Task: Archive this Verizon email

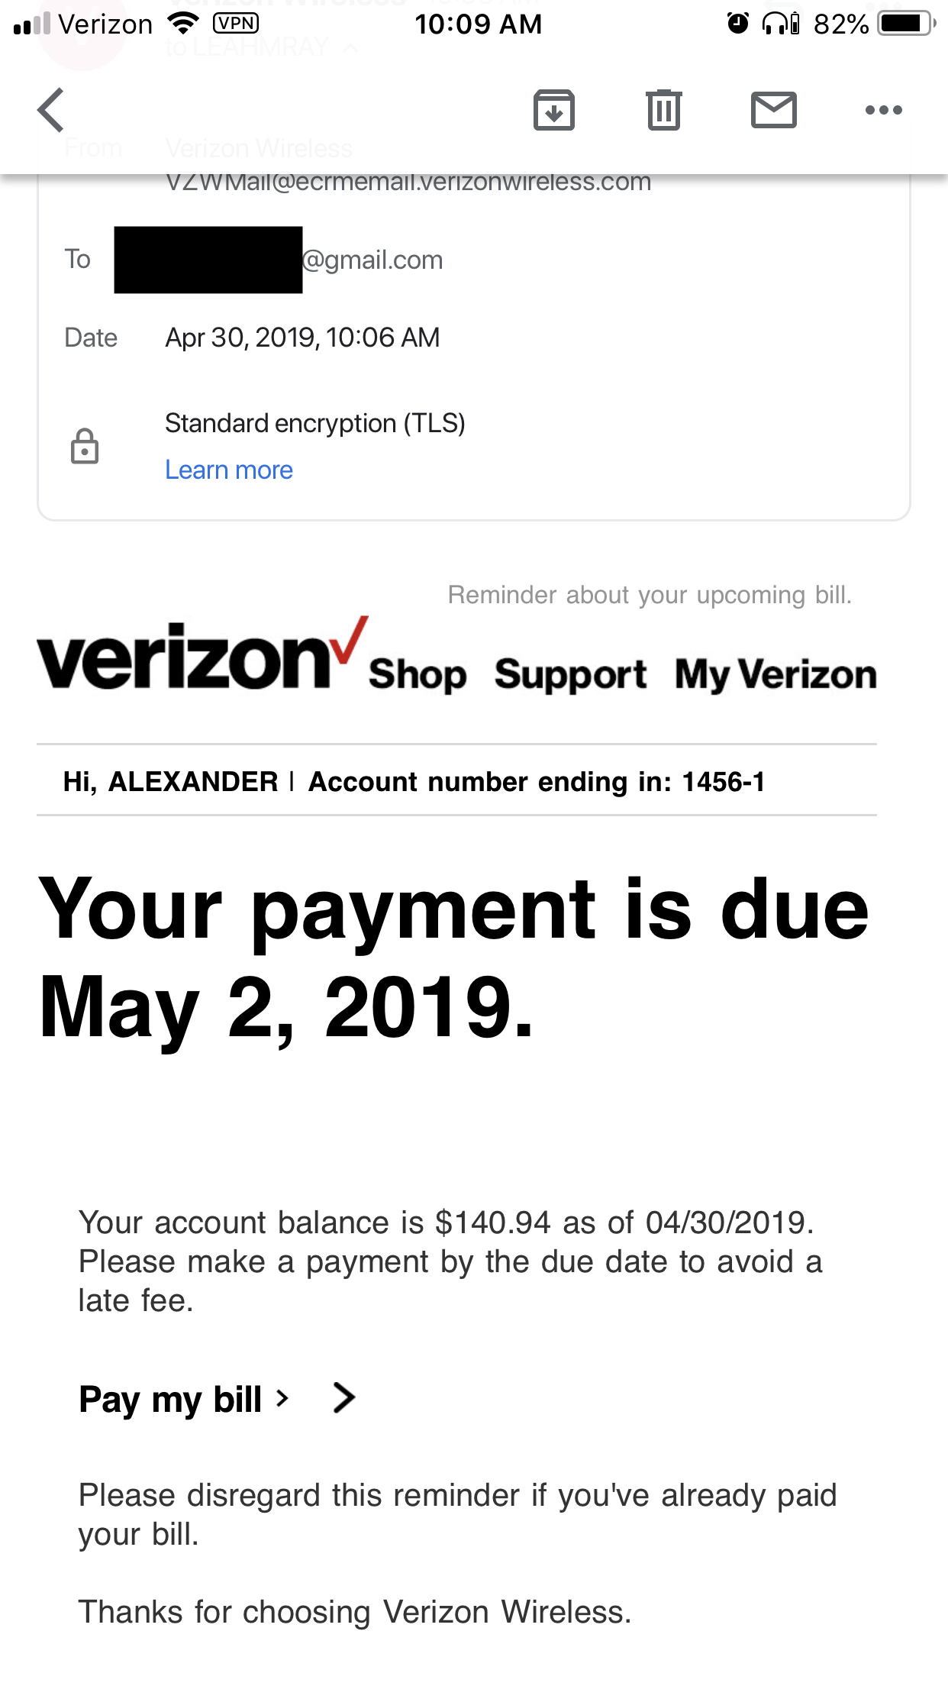Action: click(554, 110)
